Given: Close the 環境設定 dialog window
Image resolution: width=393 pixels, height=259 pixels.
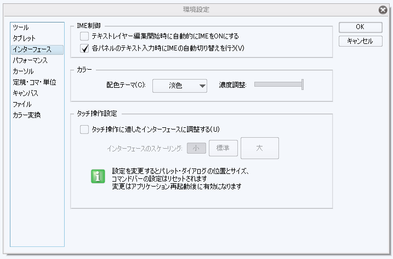Looking at the screenshot, I should click(383, 10).
